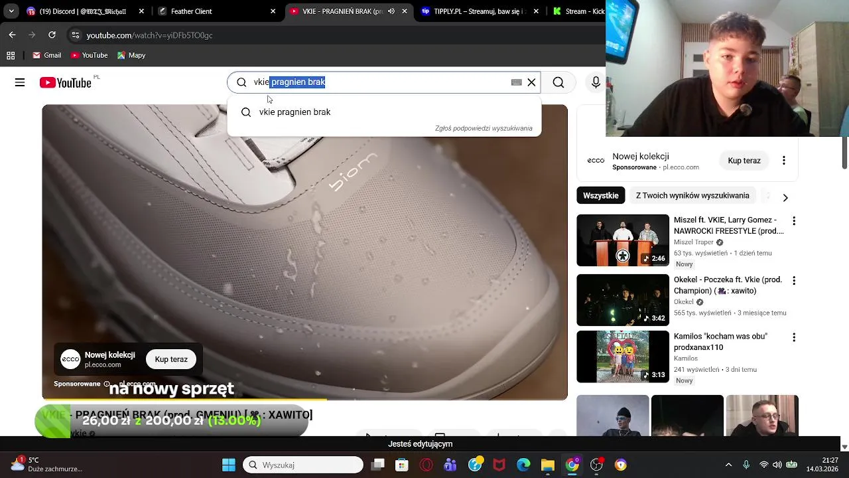849x478 pixels.
Task: Open the on-screen keyboard icon in search
Action: (516, 82)
